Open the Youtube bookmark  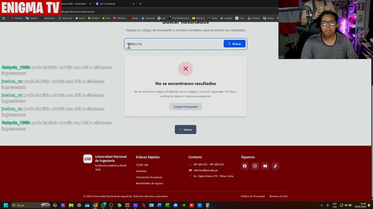click(17, 18)
